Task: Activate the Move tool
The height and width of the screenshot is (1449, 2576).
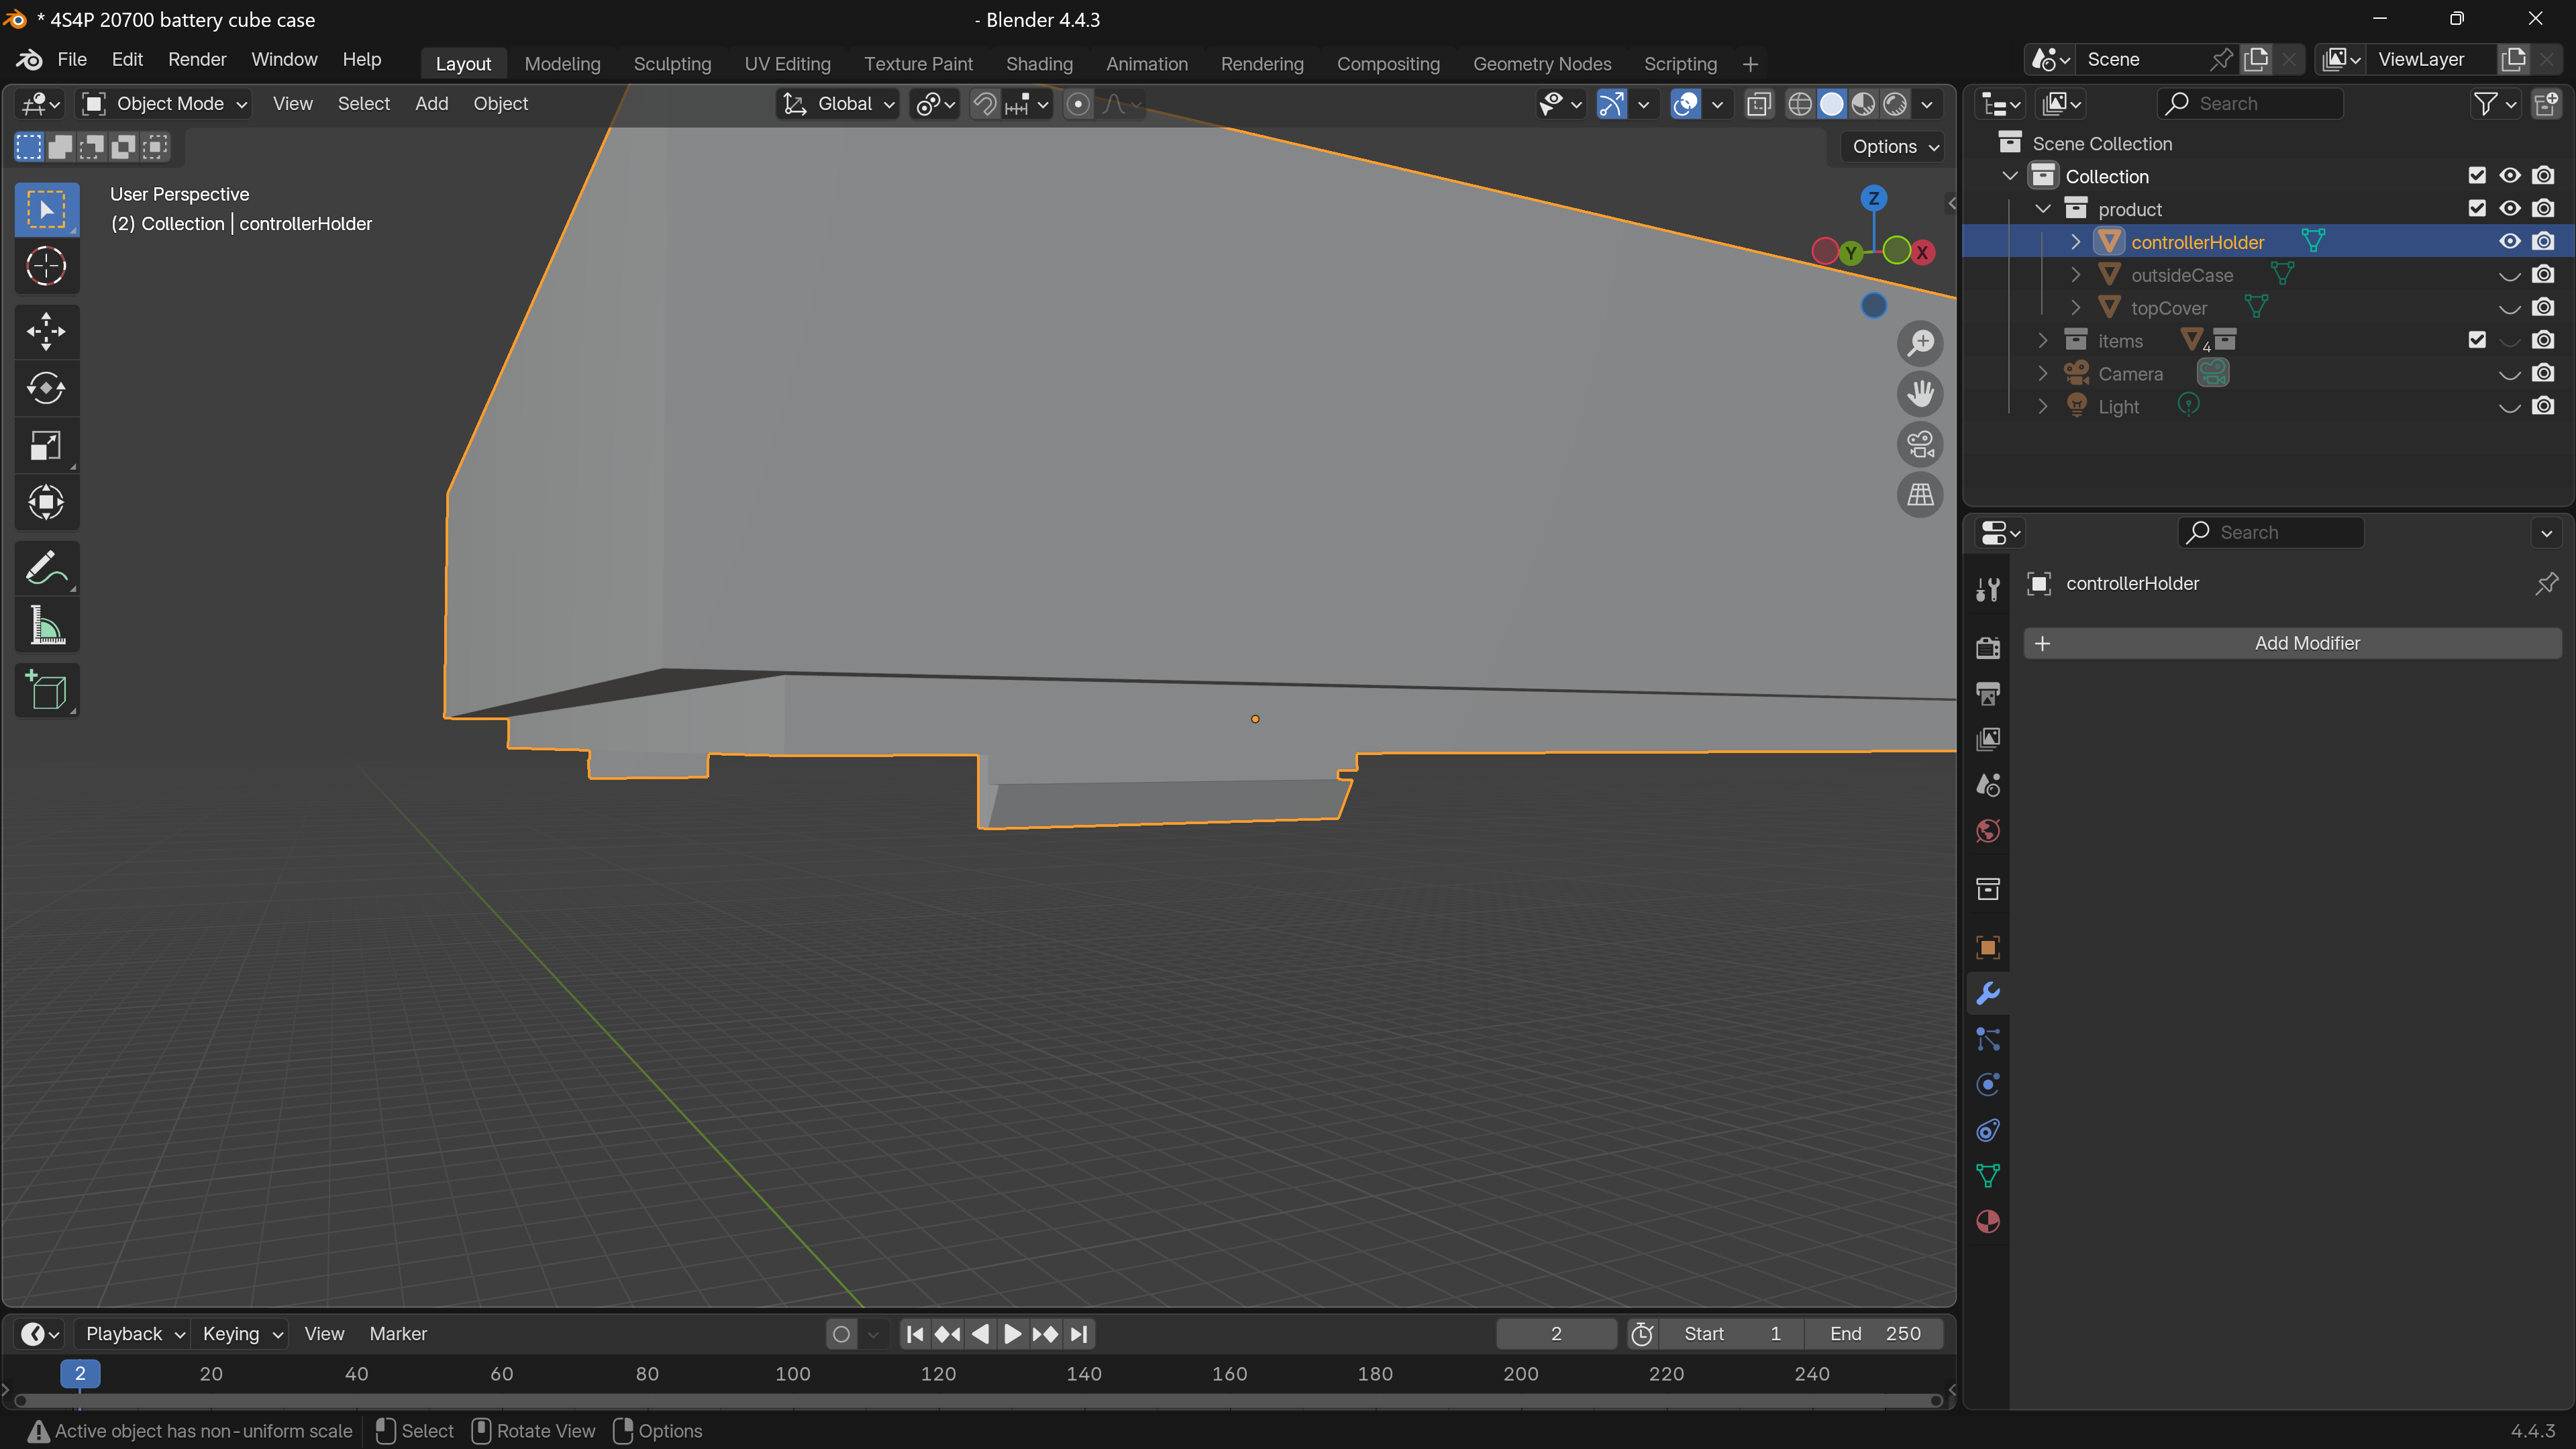Action: click(x=46, y=331)
